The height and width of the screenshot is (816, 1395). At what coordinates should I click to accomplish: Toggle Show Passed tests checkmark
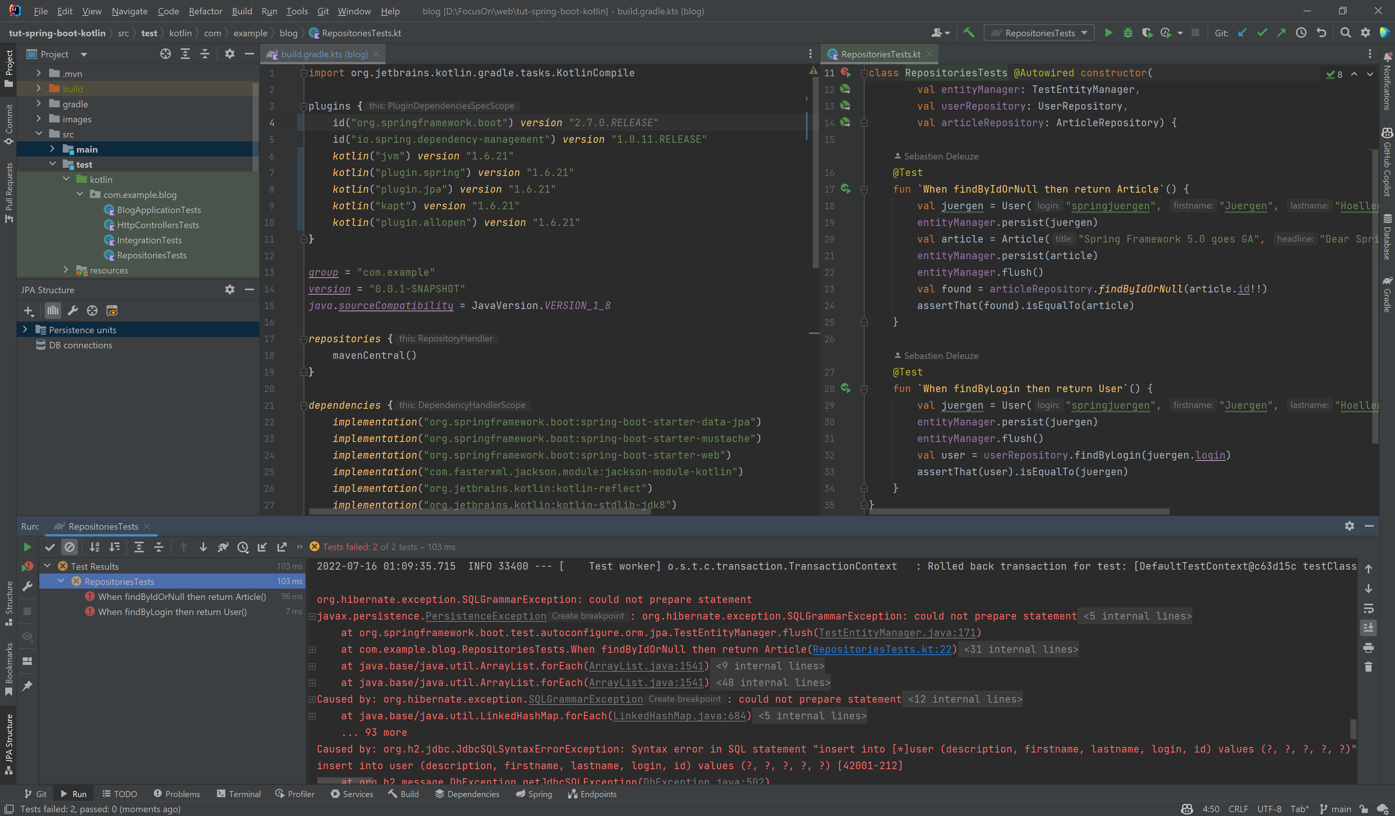click(x=50, y=547)
